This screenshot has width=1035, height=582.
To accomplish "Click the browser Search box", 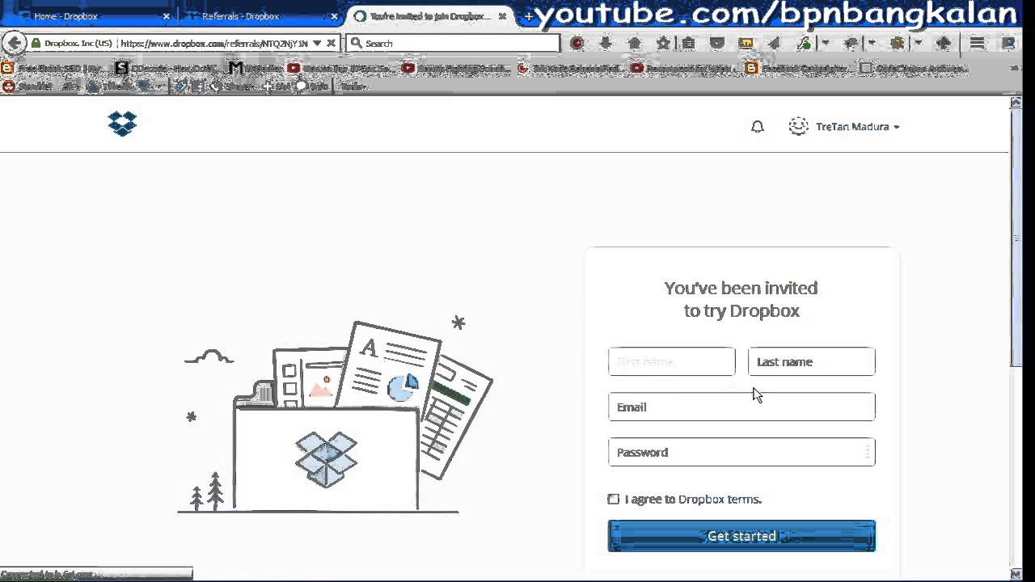I will [x=453, y=43].
